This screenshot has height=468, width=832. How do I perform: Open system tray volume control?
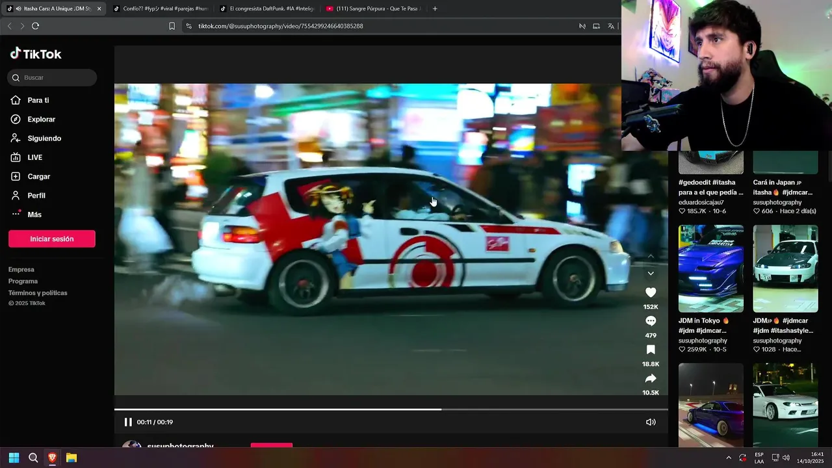tap(786, 458)
